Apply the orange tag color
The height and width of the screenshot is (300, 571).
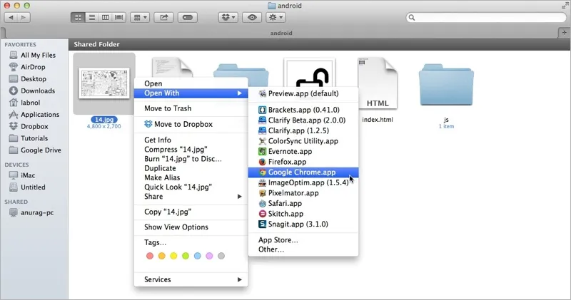[x=162, y=256]
